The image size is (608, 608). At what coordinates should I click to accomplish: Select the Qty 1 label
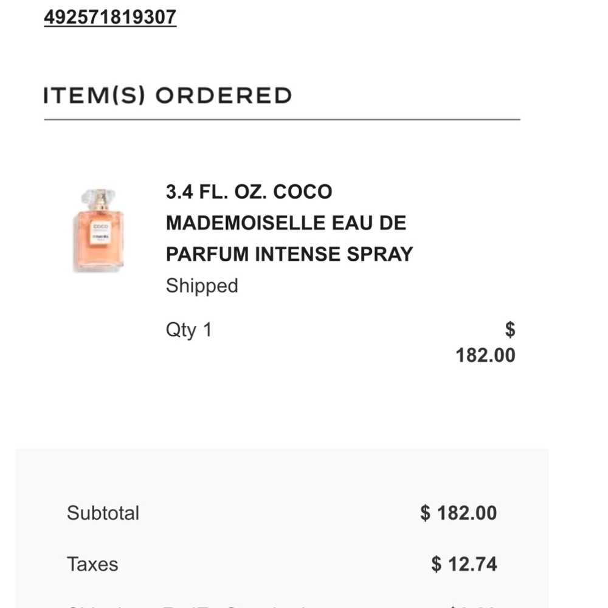pos(189,330)
